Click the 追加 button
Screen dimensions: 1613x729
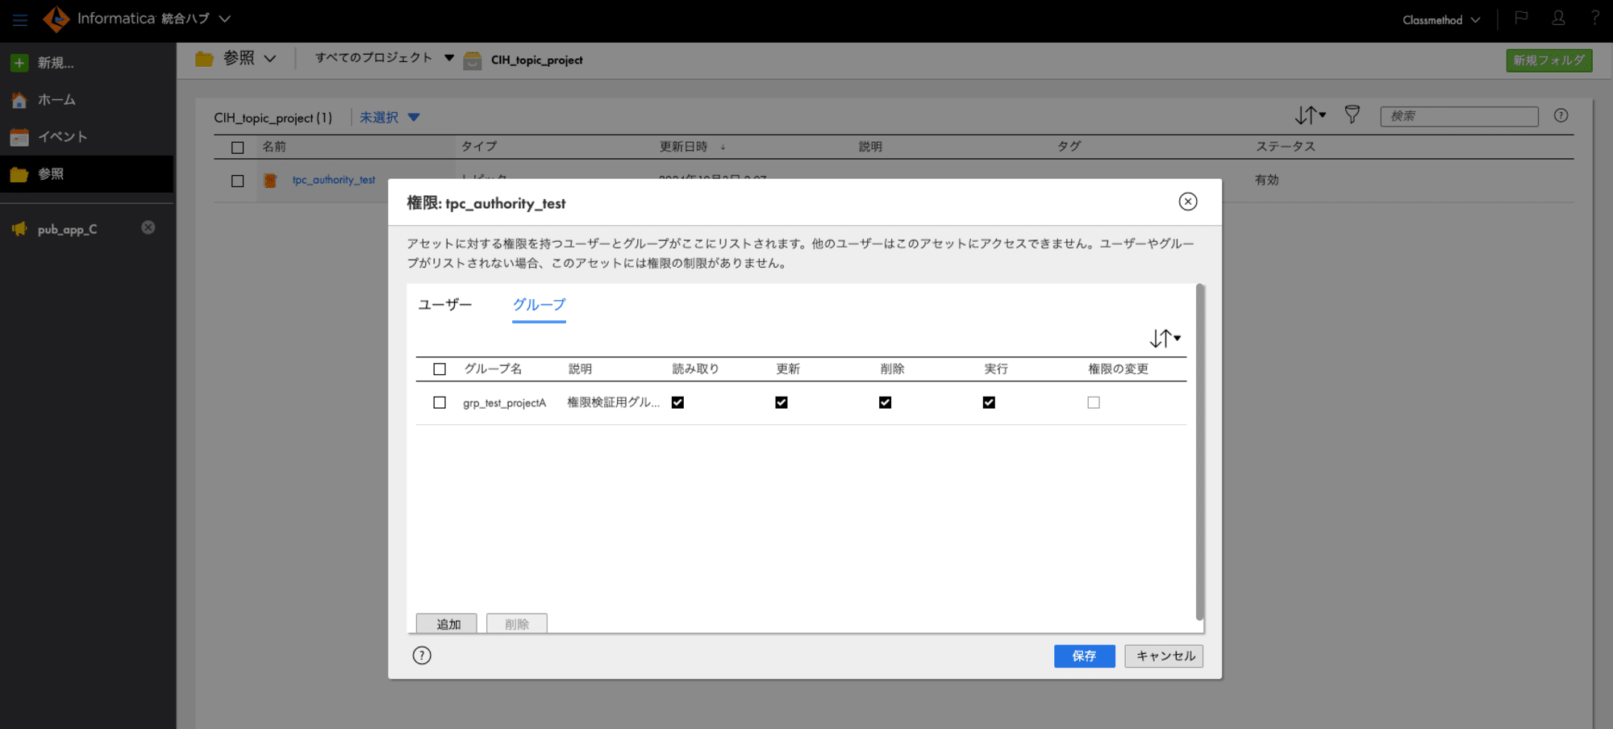pos(447,623)
